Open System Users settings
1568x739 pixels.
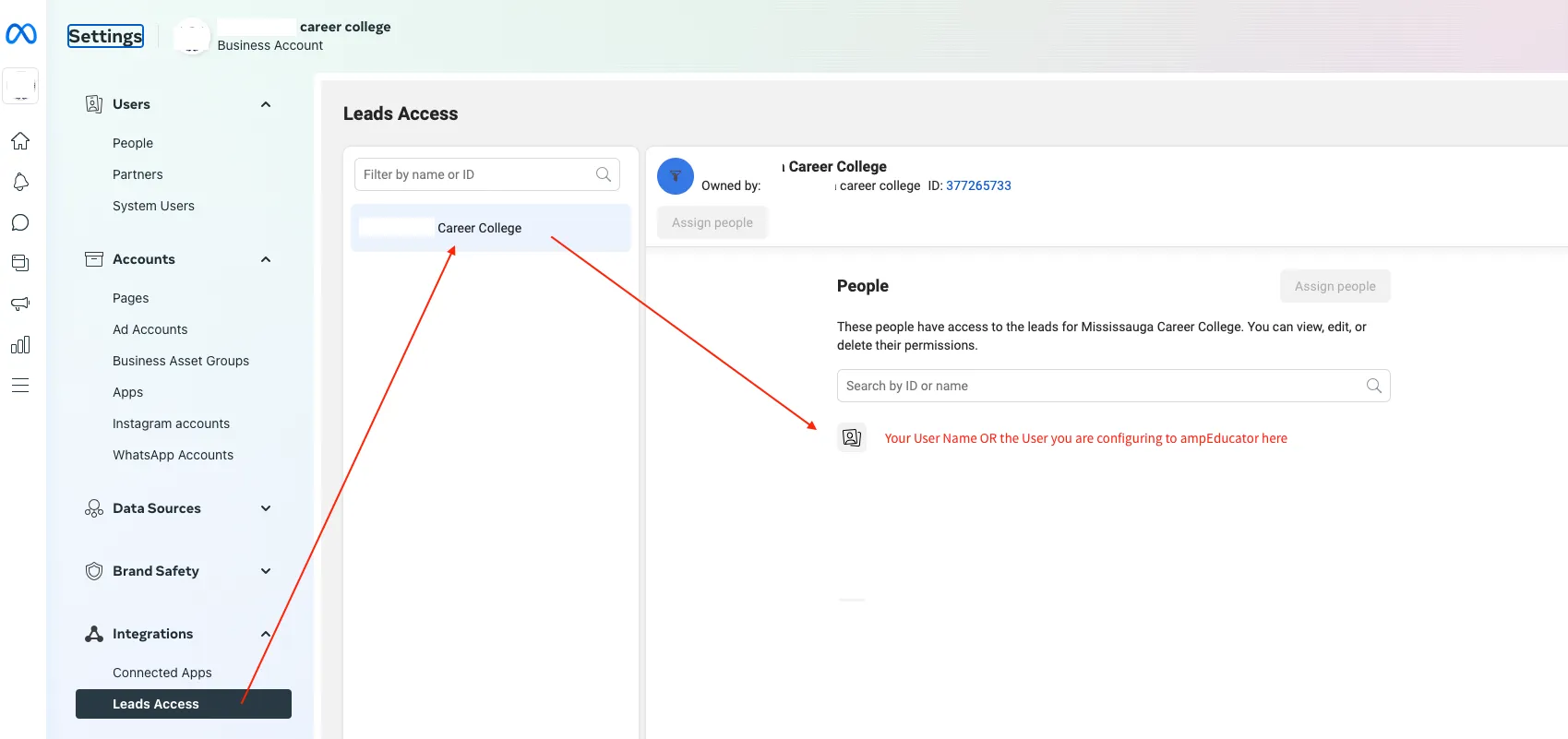[x=153, y=206]
